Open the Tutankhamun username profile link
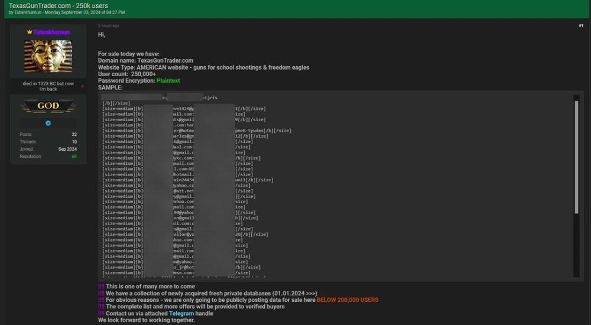 (51, 32)
